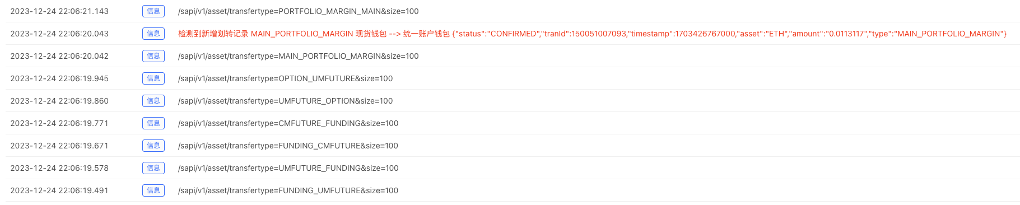The width and height of the screenshot is (1020, 205).
Task: Click the 信息 tag on the 22:06:19.945 row
Action: pyautogui.click(x=153, y=78)
